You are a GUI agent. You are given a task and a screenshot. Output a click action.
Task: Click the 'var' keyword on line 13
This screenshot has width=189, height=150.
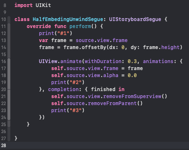tap(43, 40)
